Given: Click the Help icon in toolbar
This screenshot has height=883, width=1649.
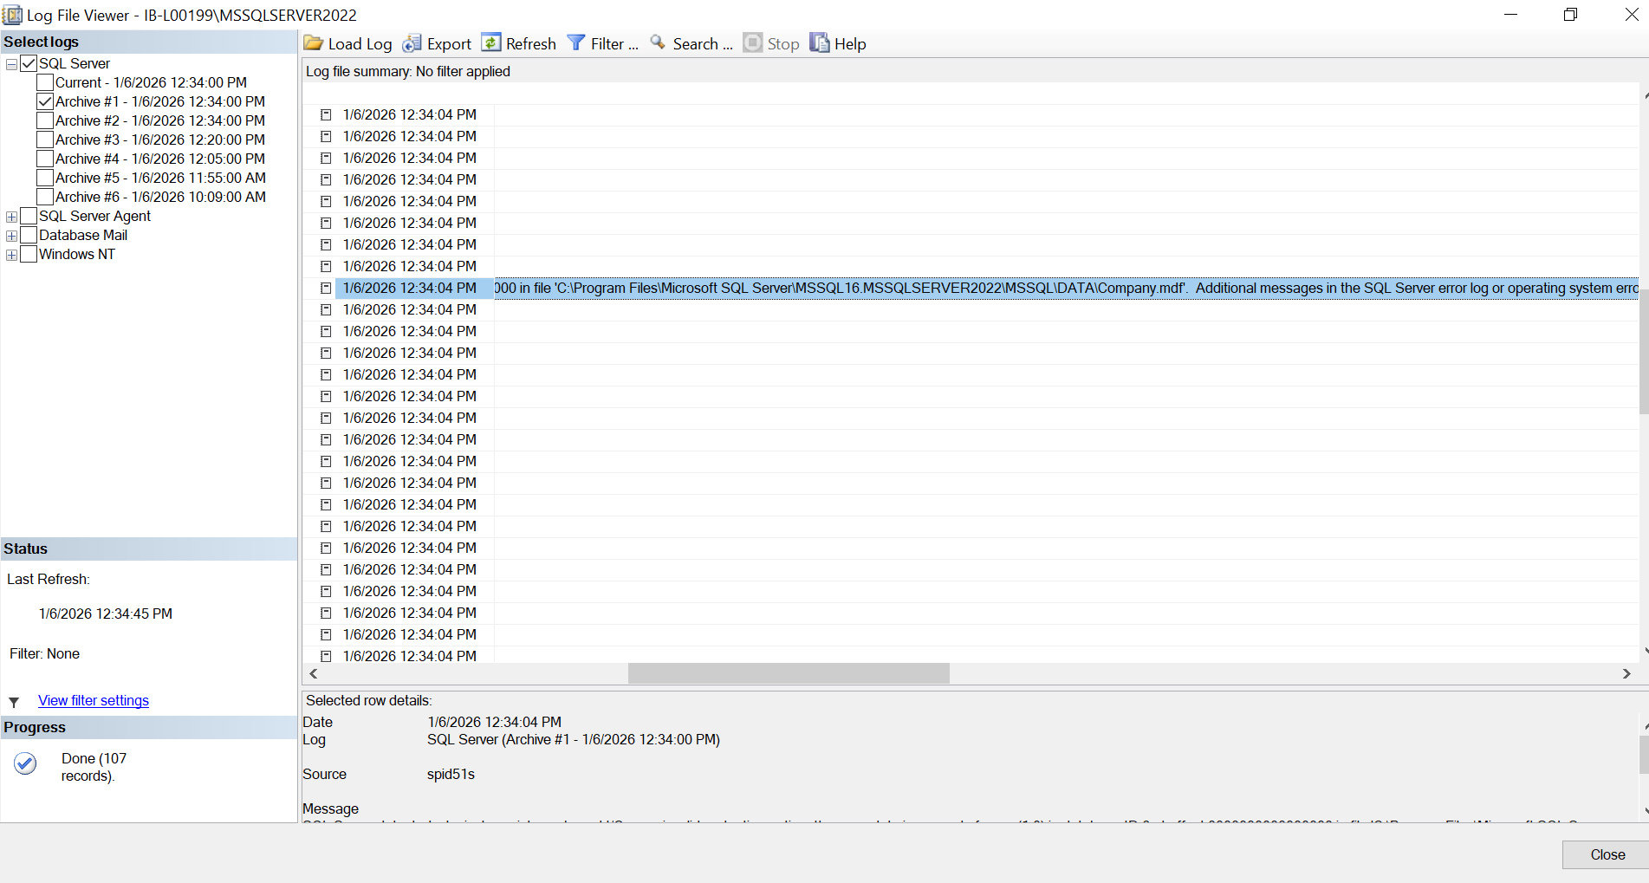Looking at the screenshot, I should tap(820, 42).
